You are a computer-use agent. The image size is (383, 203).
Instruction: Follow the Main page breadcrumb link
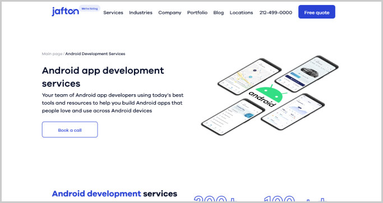pyautogui.click(x=52, y=54)
